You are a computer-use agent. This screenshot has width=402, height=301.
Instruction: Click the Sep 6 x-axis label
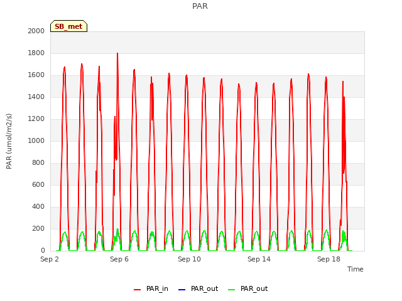click(119, 259)
